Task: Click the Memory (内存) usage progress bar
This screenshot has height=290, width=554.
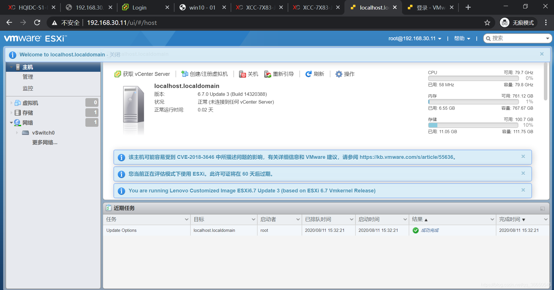Action: tap(473, 102)
